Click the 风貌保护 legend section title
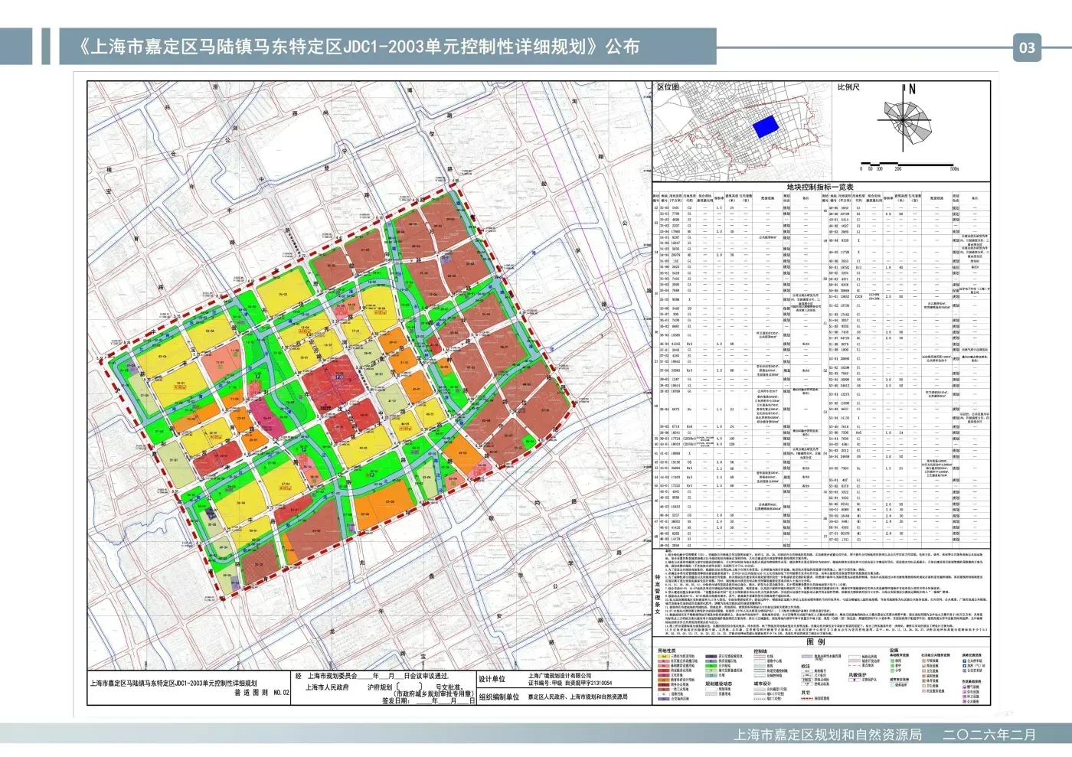Image resolution: width=1072 pixels, height=757 pixels. [858, 675]
